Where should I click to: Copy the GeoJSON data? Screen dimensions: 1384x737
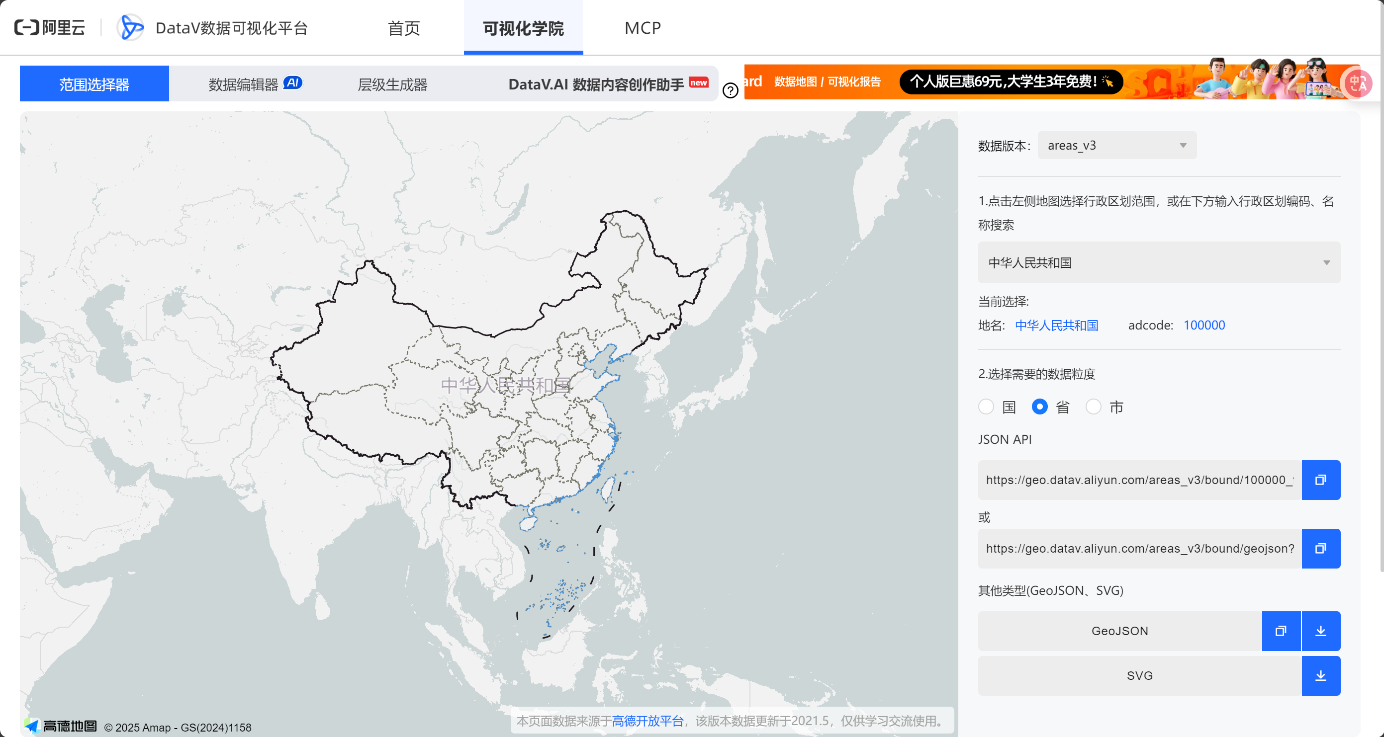(x=1281, y=631)
